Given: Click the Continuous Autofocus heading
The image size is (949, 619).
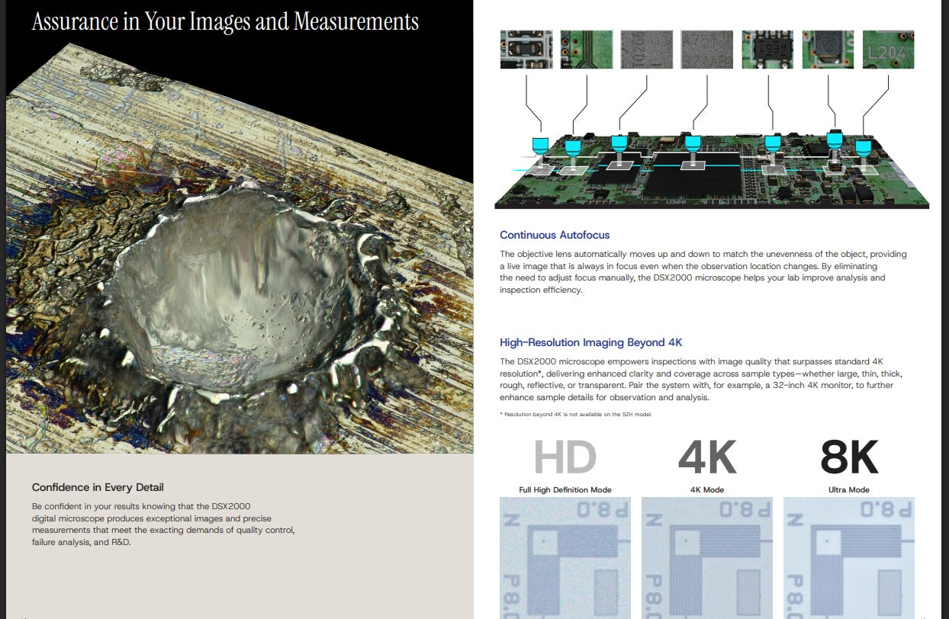Looking at the screenshot, I should pos(555,235).
